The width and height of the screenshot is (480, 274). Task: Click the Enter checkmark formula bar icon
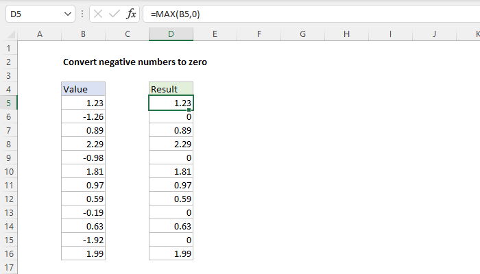[x=115, y=14]
